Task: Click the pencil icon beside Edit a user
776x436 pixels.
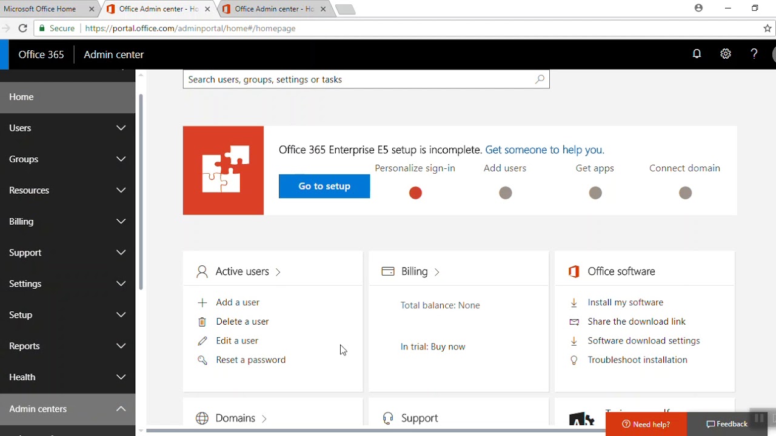Action: tap(202, 341)
